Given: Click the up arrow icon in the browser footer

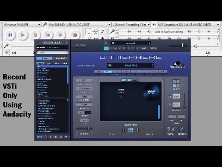Looking at the screenshot, I should pyautogui.click(x=55, y=137).
